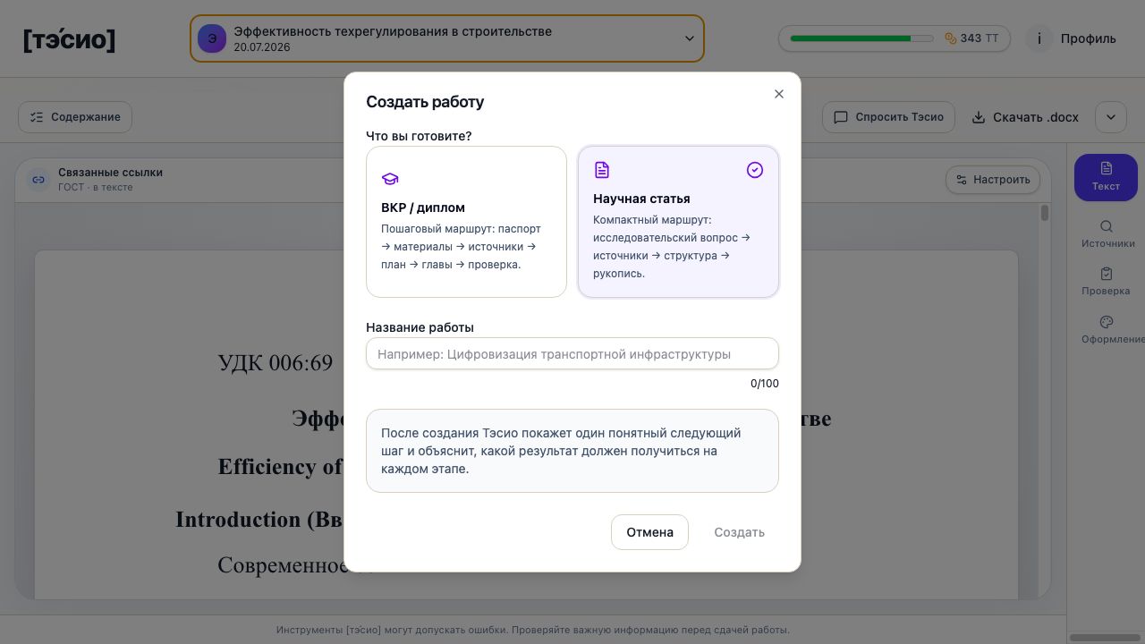Open the Настроить settings for linked references

[x=993, y=180]
